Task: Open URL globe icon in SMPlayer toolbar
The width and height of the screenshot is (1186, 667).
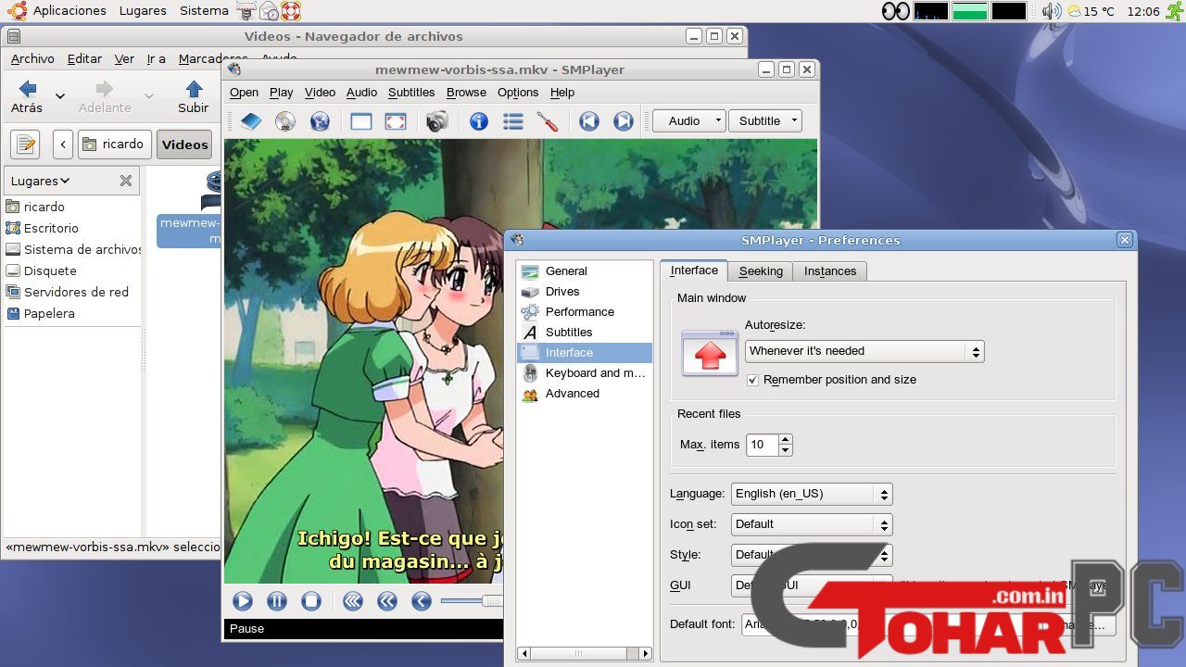Action: (x=320, y=121)
